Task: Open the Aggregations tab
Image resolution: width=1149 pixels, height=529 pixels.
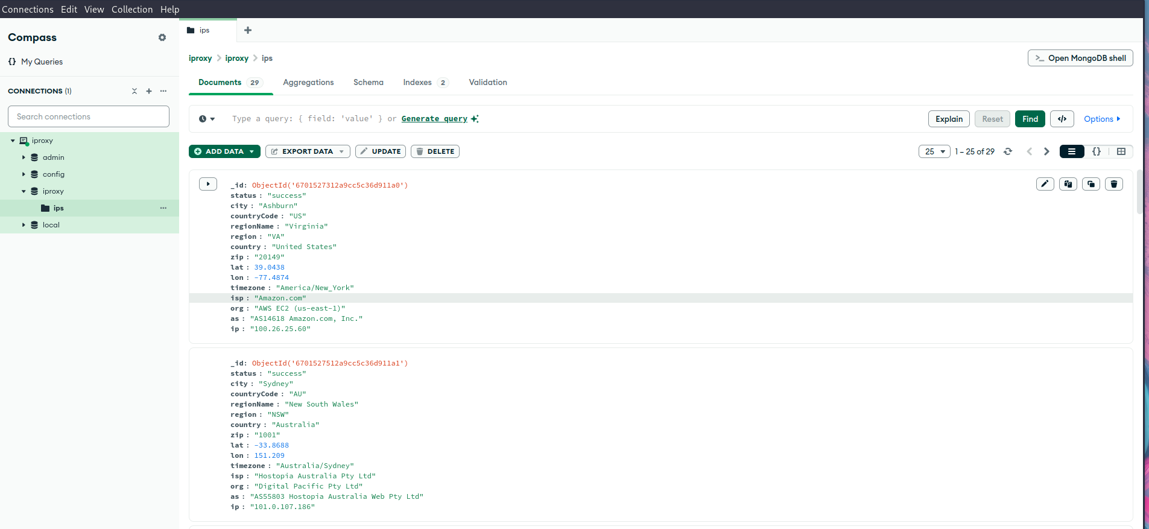Action: click(x=308, y=83)
